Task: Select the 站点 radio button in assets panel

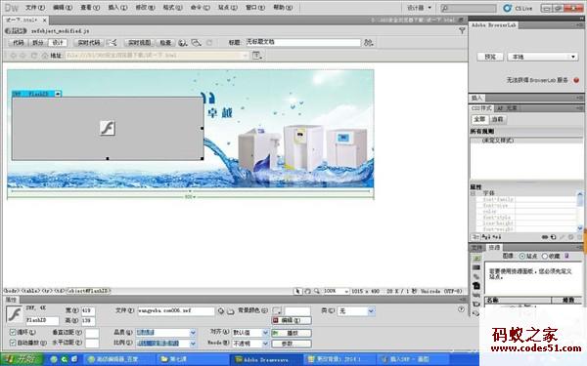Action: 522,256
